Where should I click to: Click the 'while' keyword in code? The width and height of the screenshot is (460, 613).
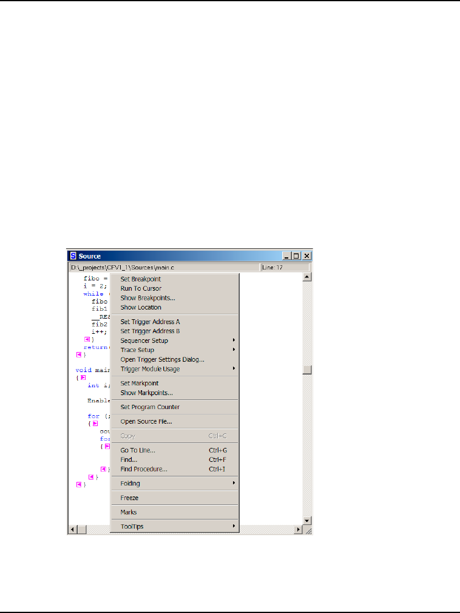(x=93, y=294)
